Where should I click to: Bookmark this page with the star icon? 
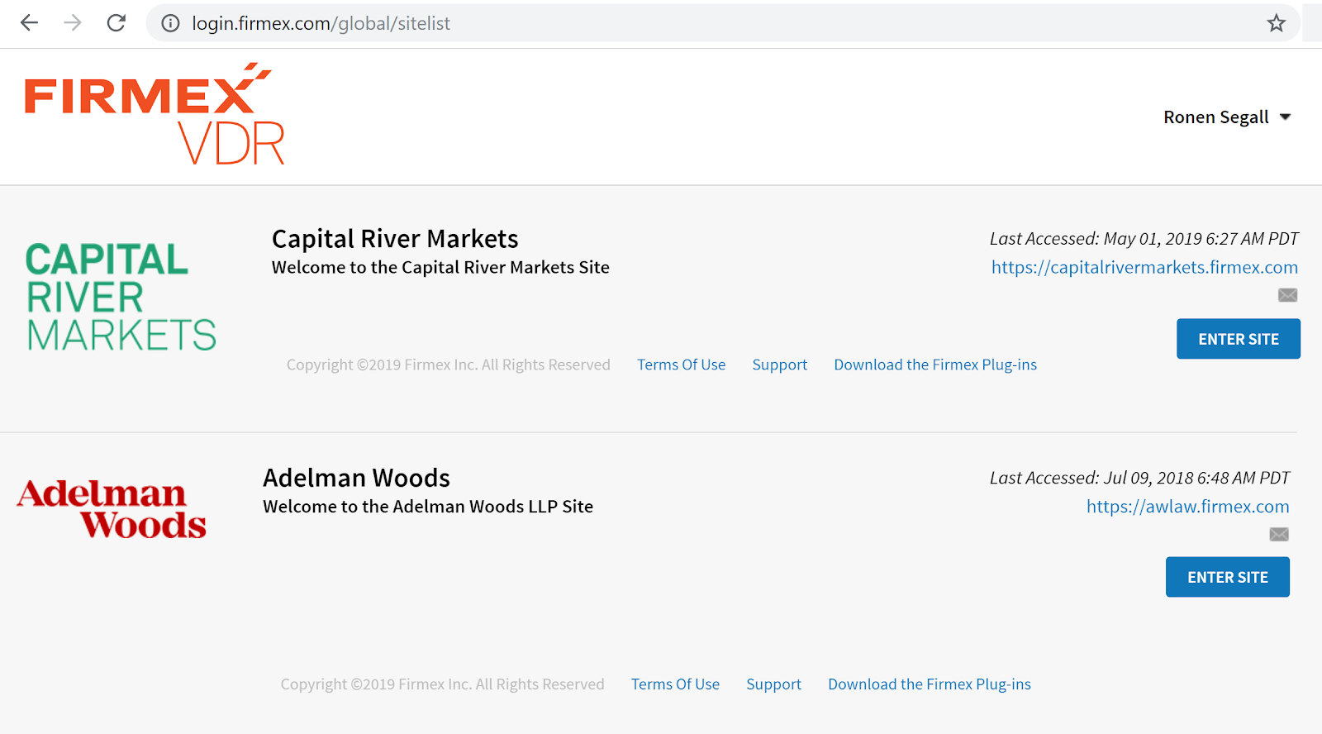point(1277,23)
